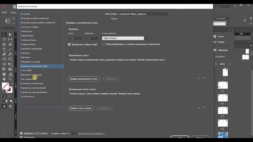
Task: Select the Gradient Swatch tool
Action: 4,69
